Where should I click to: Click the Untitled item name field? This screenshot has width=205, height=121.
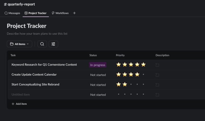pos(20,94)
